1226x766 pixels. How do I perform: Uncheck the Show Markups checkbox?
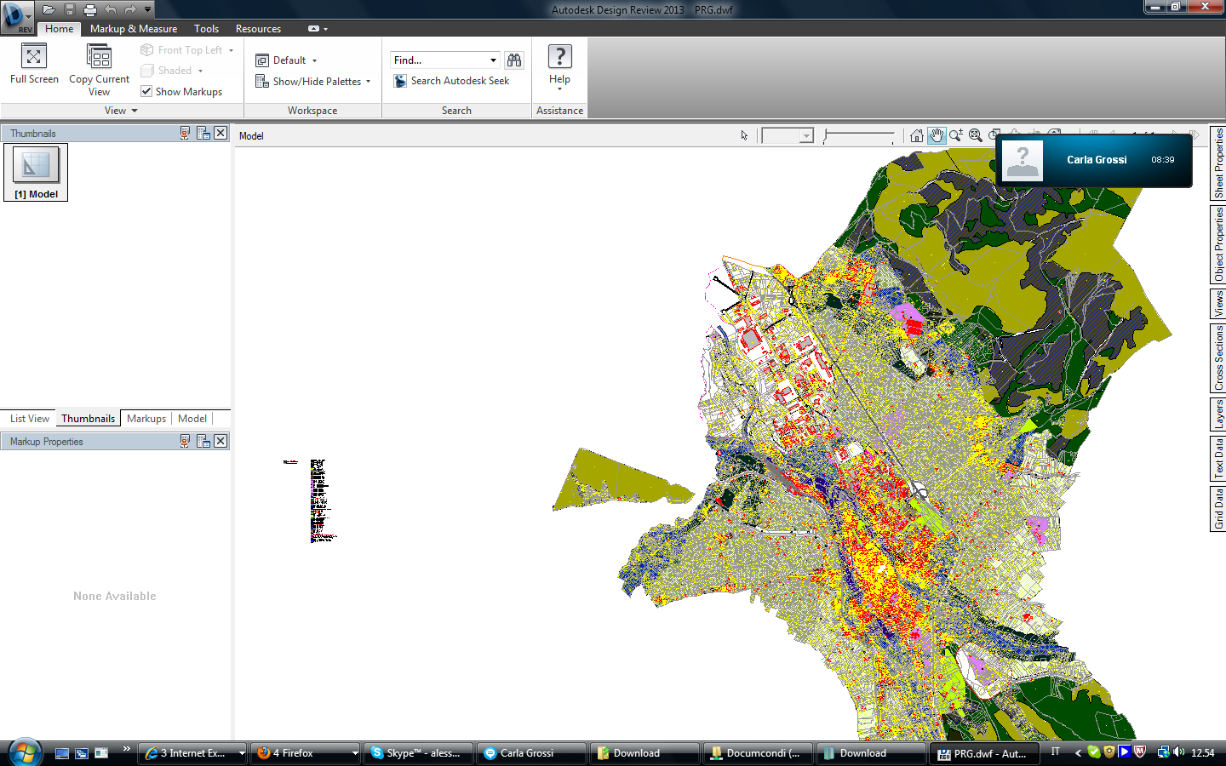pyautogui.click(x=146, y=91)
